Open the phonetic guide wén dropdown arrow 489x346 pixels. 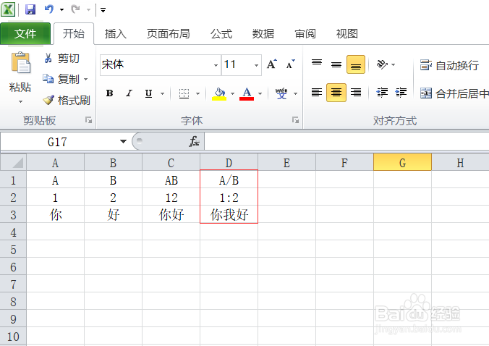point(295,93)
